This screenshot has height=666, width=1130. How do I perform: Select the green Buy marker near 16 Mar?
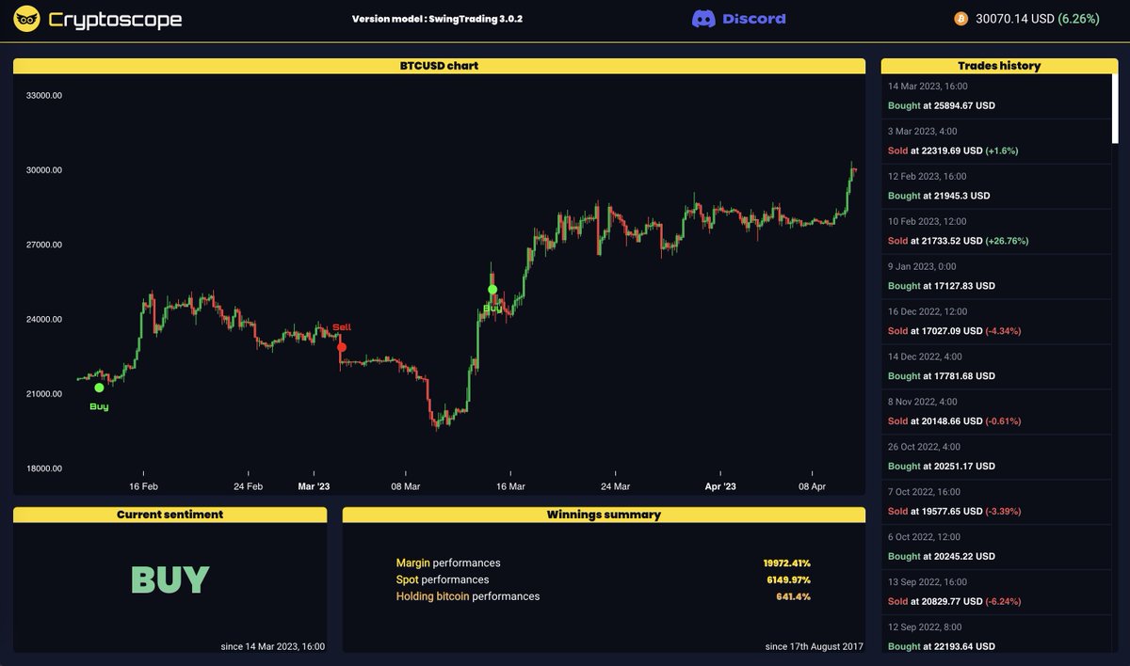coord(492,290)
